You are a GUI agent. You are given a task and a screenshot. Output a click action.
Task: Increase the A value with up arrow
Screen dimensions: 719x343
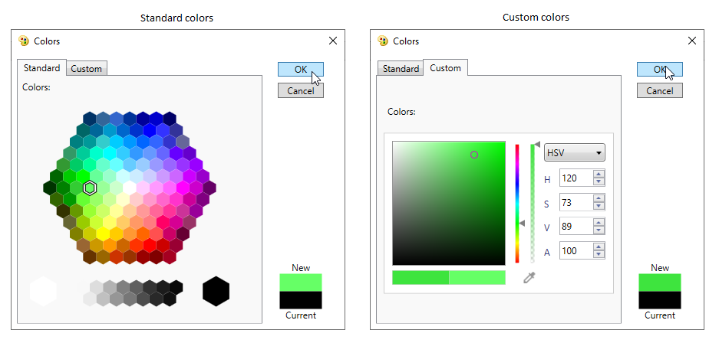[599, 247]
